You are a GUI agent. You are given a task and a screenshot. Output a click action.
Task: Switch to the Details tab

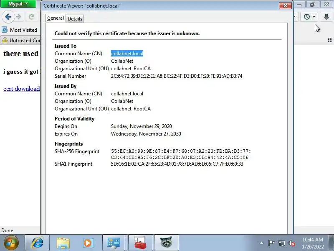point(75,19)
